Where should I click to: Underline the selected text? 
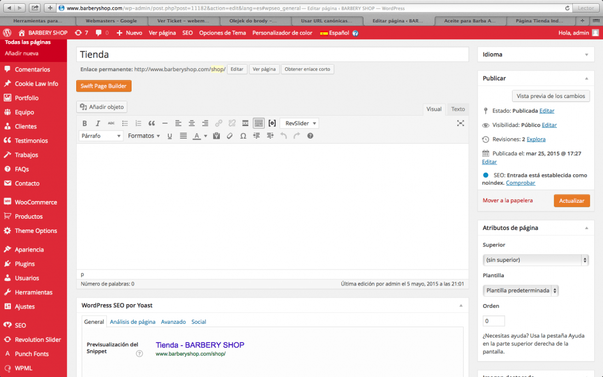tap(169, 136)
